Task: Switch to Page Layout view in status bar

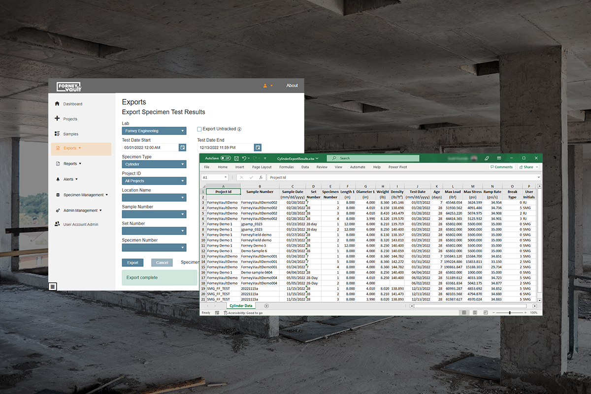Action: point(475,313)
